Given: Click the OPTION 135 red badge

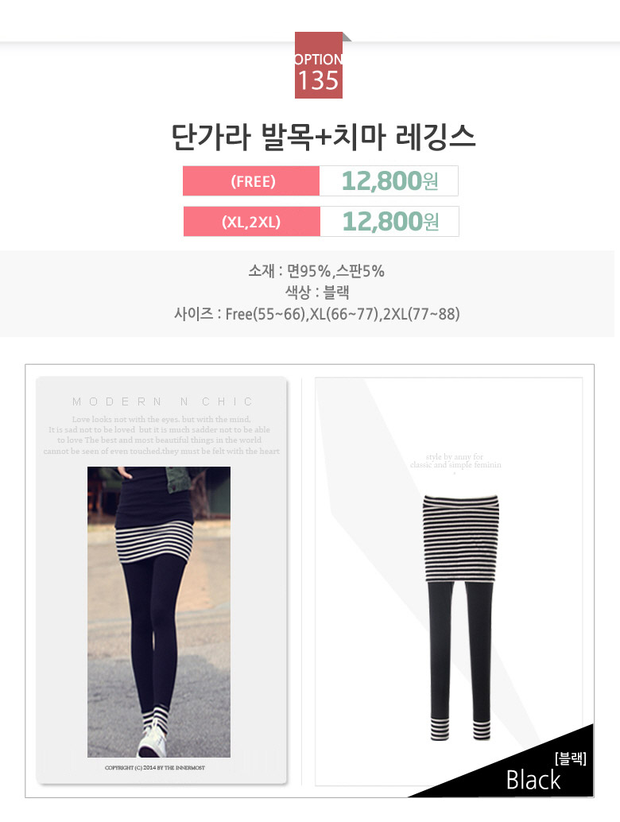Looking at the screenshot, I should [319, 65].
